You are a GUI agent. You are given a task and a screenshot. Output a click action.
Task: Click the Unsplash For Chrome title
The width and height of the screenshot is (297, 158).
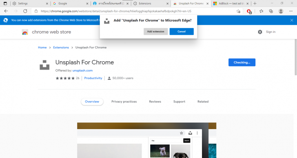click(x=84, y=62)
